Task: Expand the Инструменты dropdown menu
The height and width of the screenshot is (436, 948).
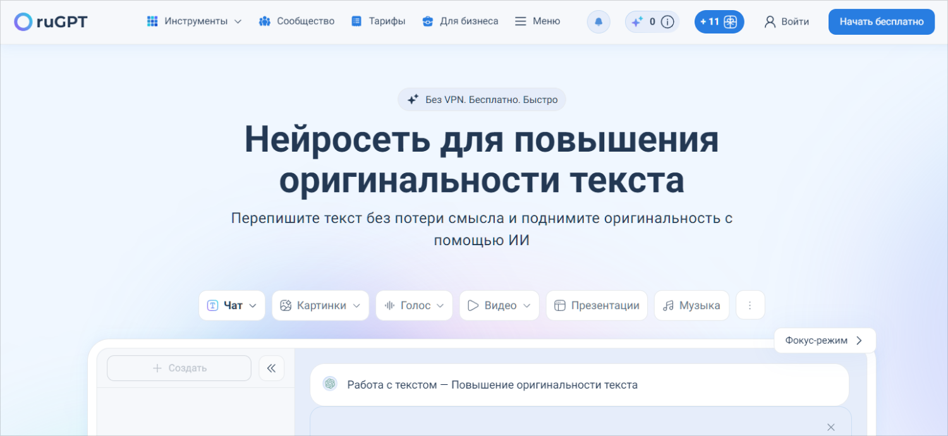Action: [195, 21]
